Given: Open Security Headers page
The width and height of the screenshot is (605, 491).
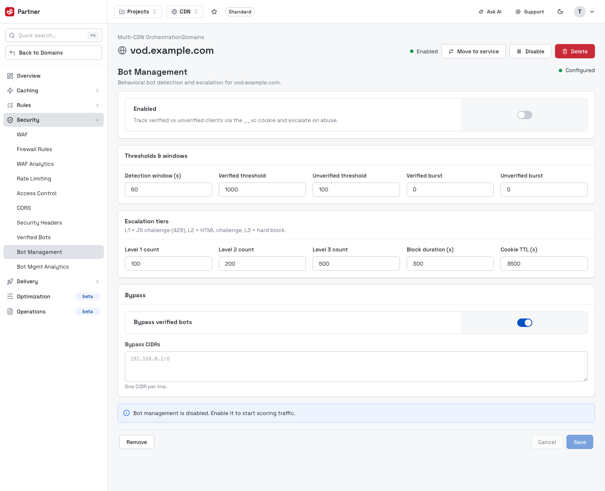Looking at the screenshot, I should [x=53, y=223].
